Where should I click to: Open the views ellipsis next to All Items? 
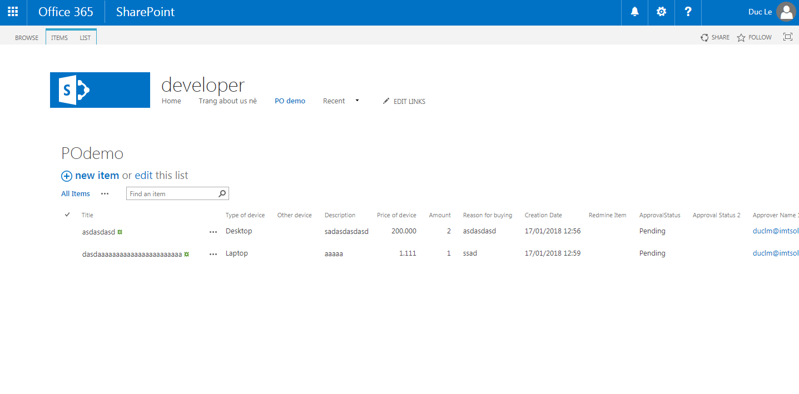105,194
